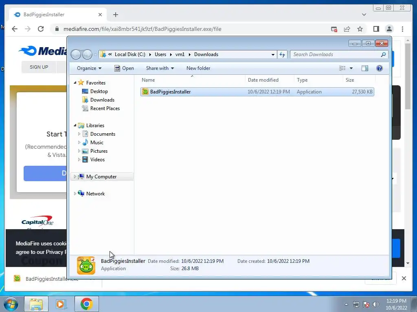The width and height of the screenshot is (417, 312).
Task: Click the SIGN UP button on MediaFire
Action: pyautogui.click(x=39, y=67)
